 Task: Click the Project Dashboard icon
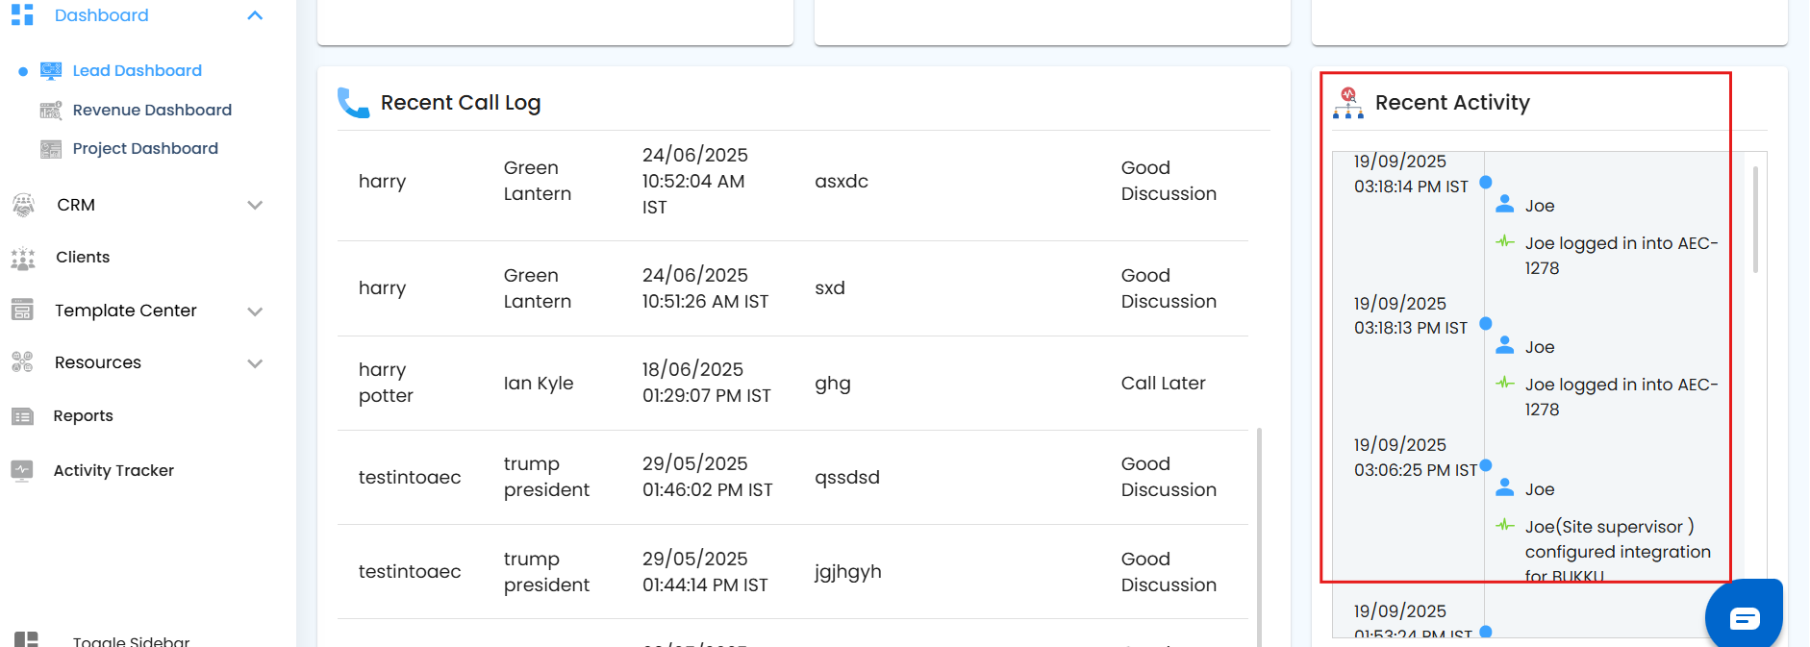(x=51, y=149)
